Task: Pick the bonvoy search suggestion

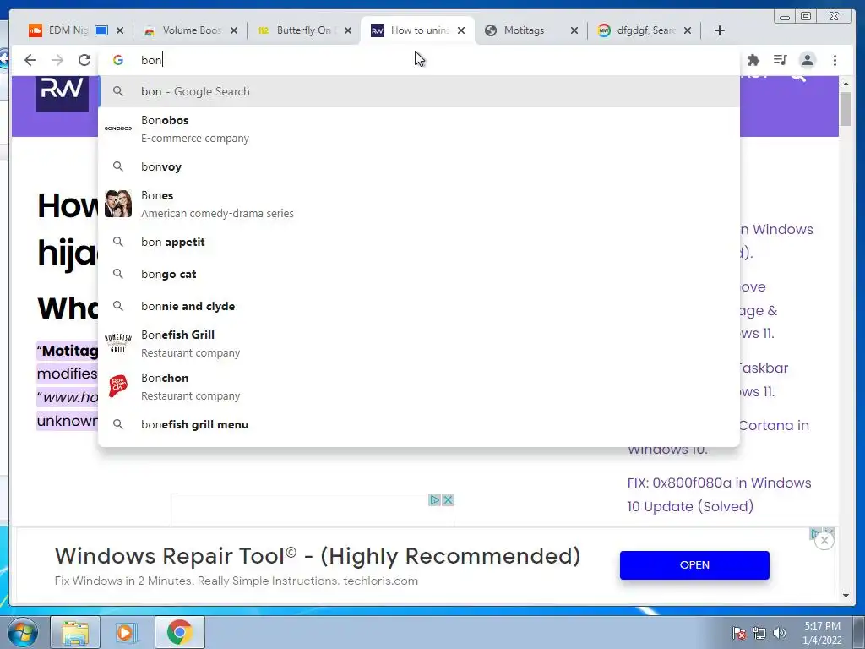Action: (419, 166)
